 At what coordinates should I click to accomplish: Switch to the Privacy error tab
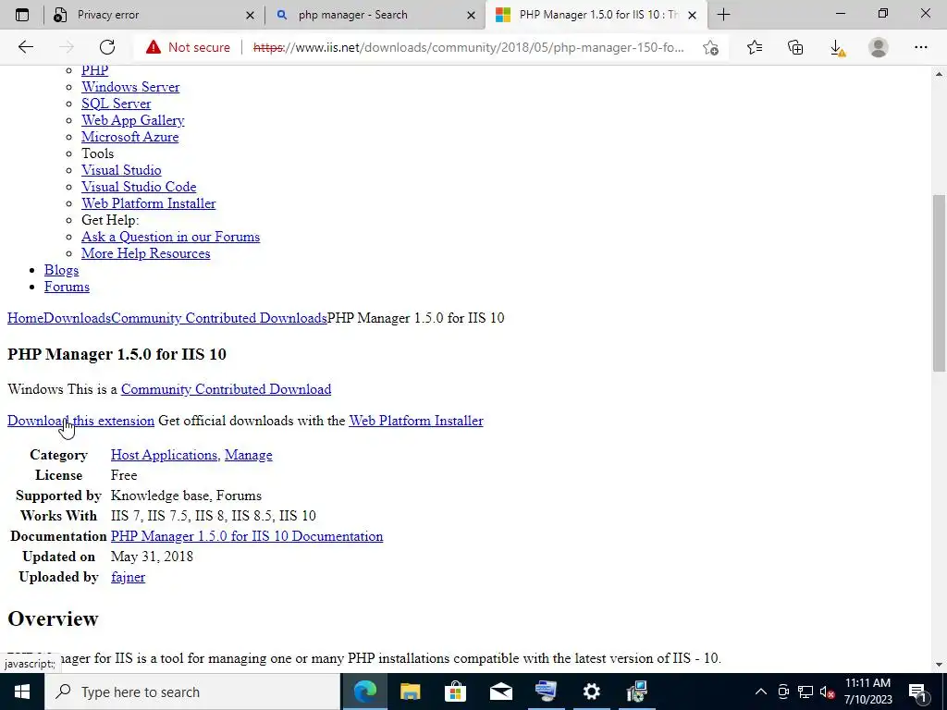154,15
